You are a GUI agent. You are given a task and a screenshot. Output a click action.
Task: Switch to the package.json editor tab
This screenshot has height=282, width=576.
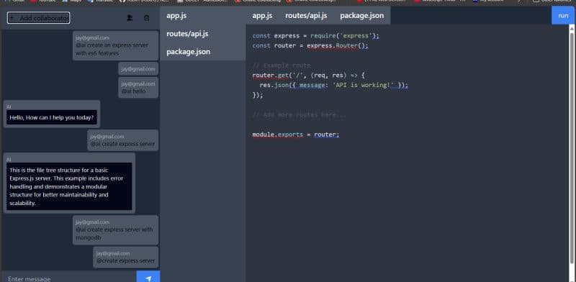click(362, 15)
